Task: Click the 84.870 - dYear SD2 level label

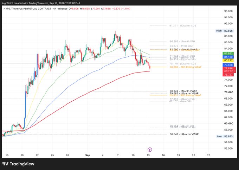Action: coord(181,46)
